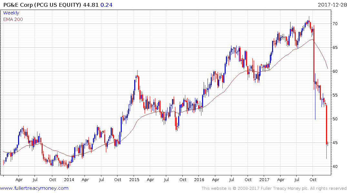This screenshot has width=347, height=193.
Task: Select the date text 2017-12-28
Action: [332, 5]
